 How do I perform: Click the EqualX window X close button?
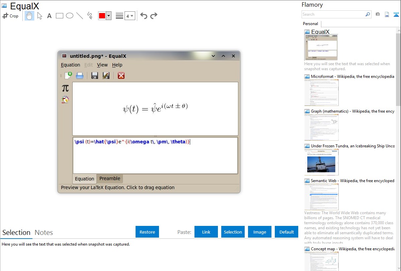point(234,56)
